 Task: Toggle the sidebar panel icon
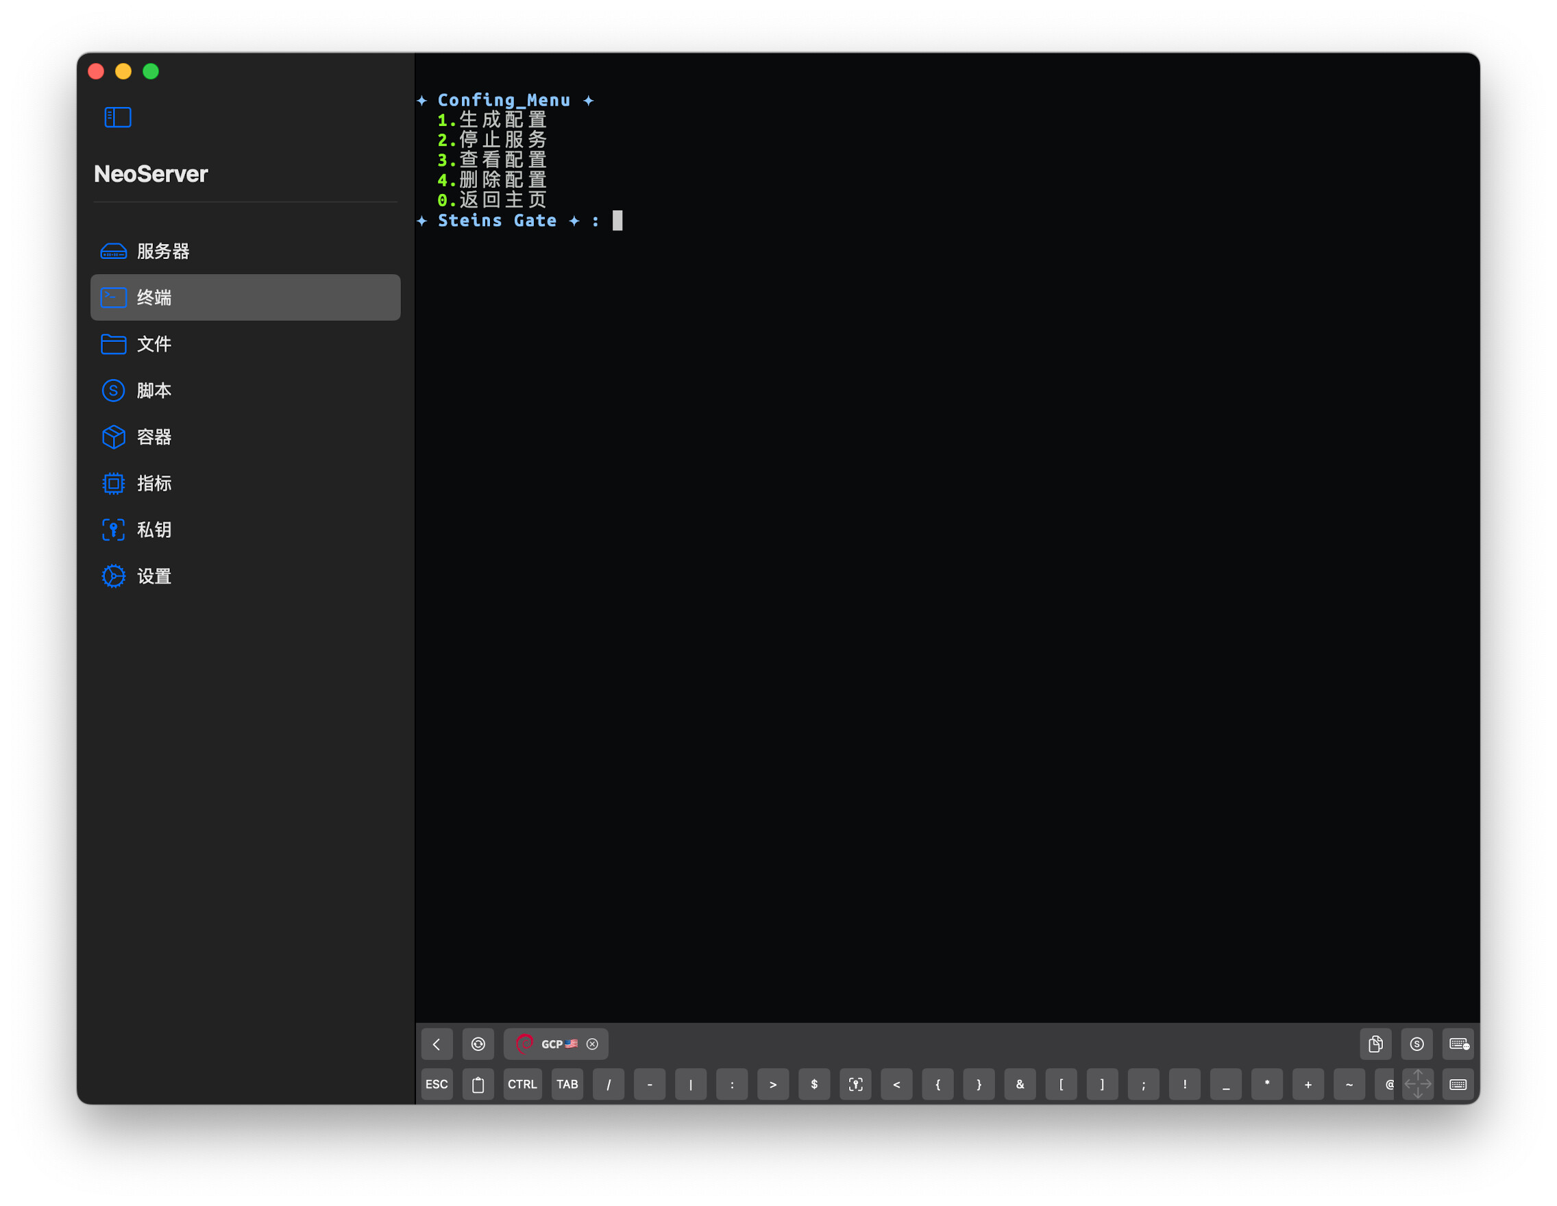point(118,117)
